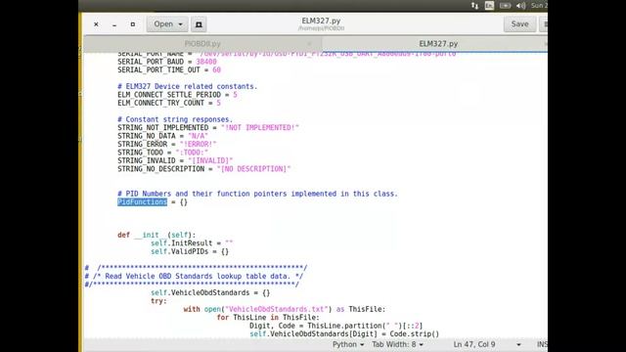This screenshot has width=626, height=352.
Task: Switch to the PIOBD8.py tab
Action: [x=202, y=43]
